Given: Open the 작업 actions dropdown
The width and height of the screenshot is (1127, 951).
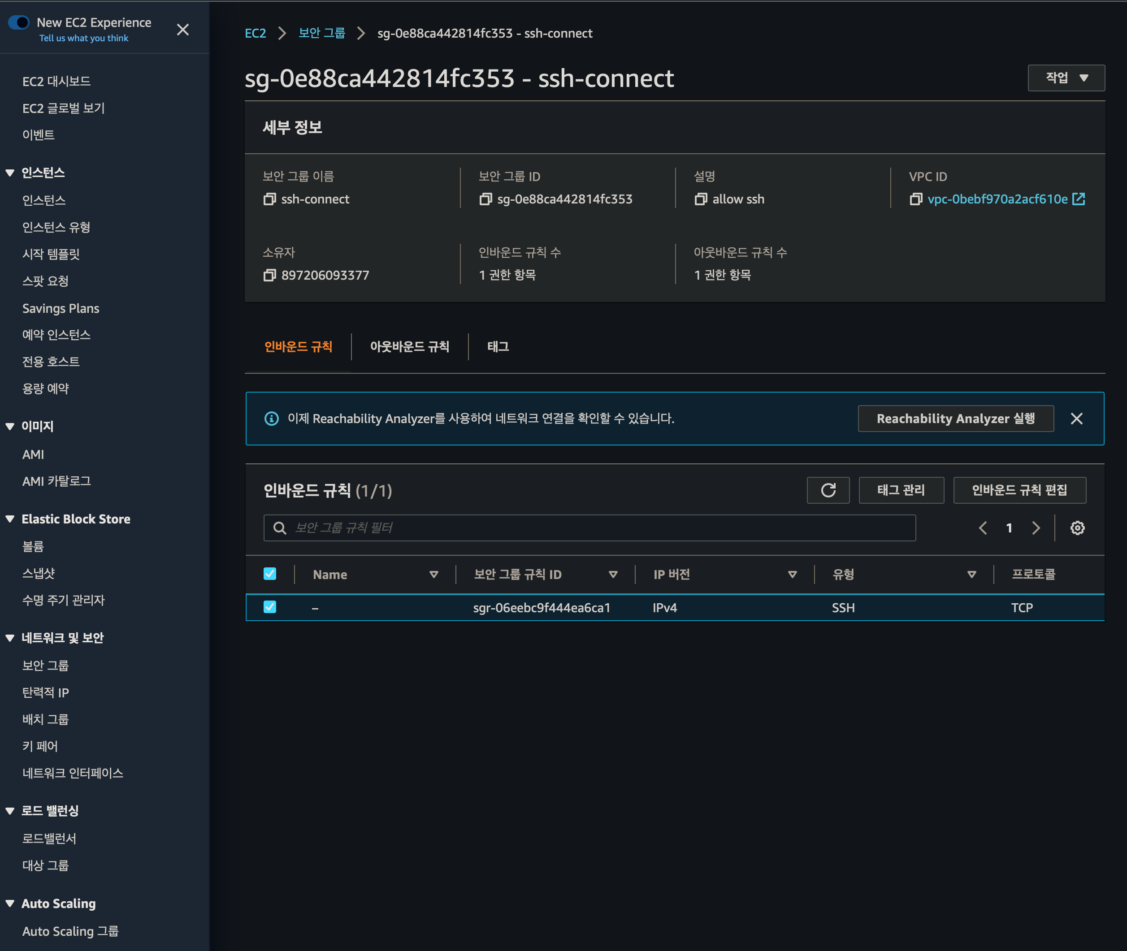Looking at the screenshot, I should [x=1066, y=78].
